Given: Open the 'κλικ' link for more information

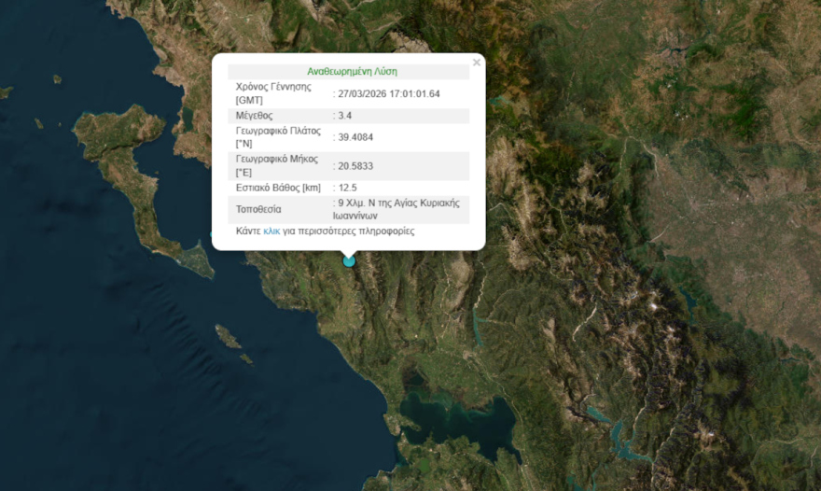Looking at the screenshot, I should pyautogui.click(x=271, y=231).
